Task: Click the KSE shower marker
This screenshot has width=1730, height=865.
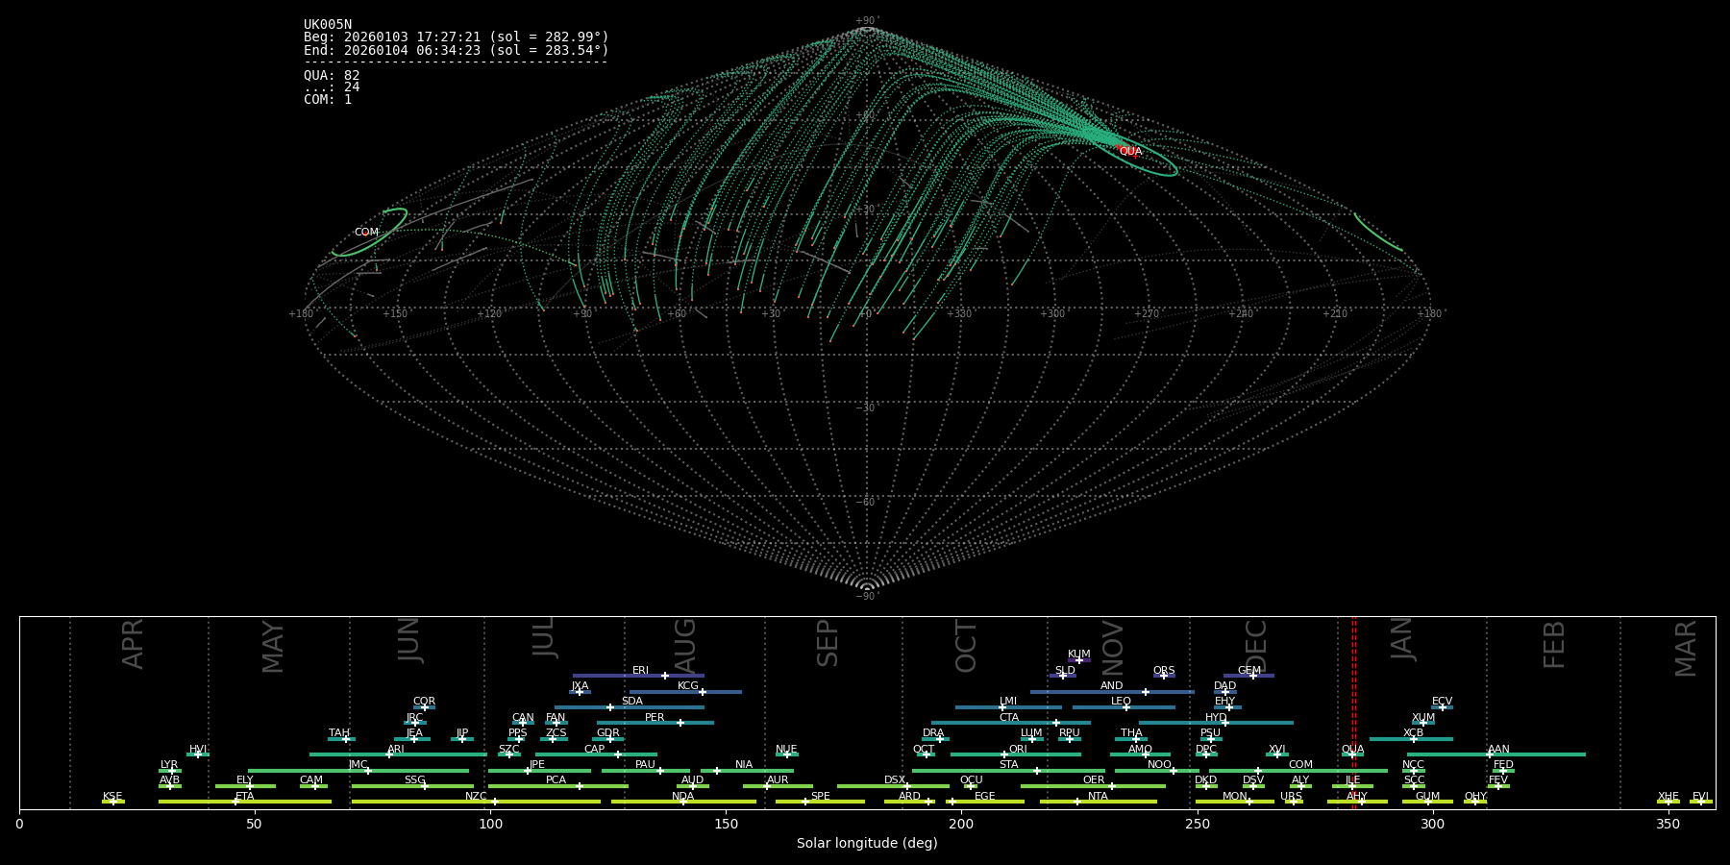Action: tap(112, 802)
